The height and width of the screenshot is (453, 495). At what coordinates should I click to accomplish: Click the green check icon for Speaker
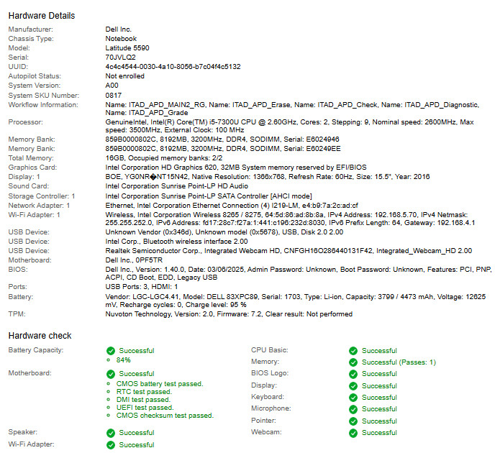[x=111, y=433]
